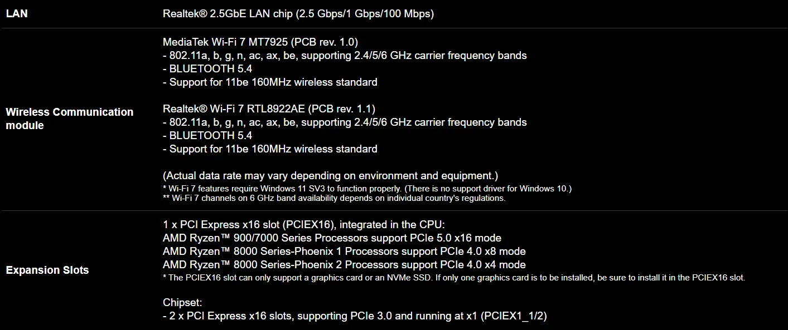
Task: Click second 11be 160MHz wireless standard line
Action: coord(270,149)
